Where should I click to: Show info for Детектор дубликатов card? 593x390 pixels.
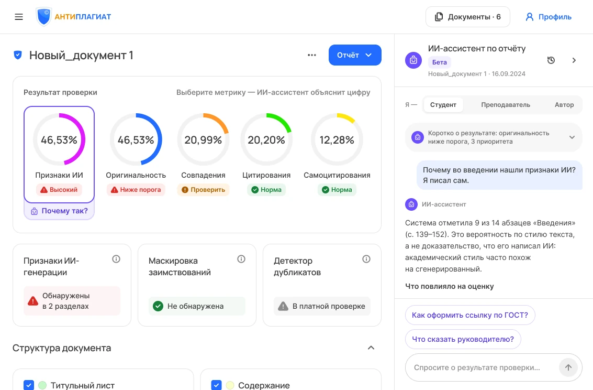pyautogui.click(x=366, y=259)
